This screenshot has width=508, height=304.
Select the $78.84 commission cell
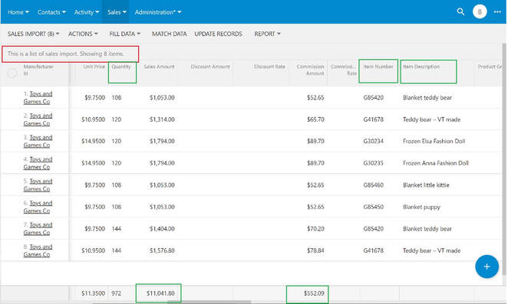click(315, 250)
